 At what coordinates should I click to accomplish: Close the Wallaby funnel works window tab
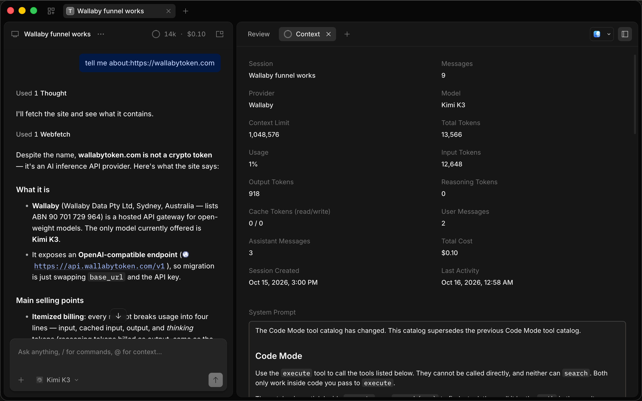[169, 11]
